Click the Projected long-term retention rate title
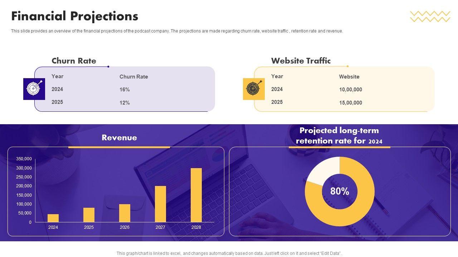The image size is (458, 257). [x=339, y=136]
